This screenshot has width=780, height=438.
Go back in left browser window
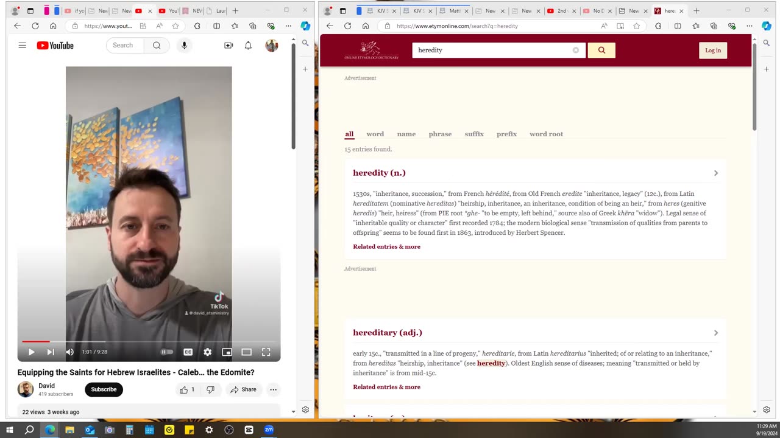(17, 26)
